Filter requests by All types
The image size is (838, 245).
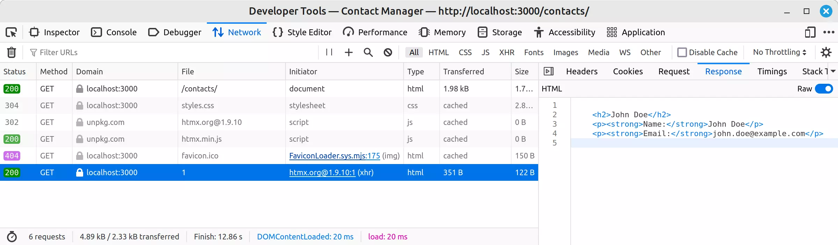pyautogui.click(x=414, y=52)
